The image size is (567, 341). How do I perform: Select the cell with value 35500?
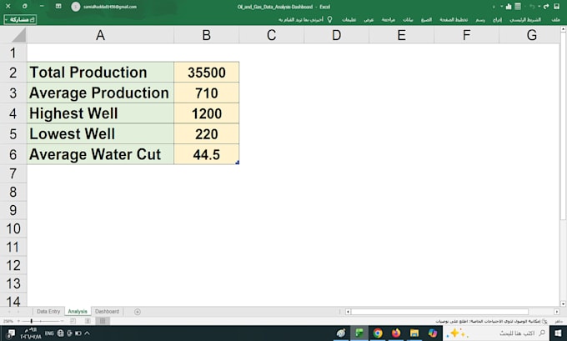pyautogui.click(x=207, y=73)
